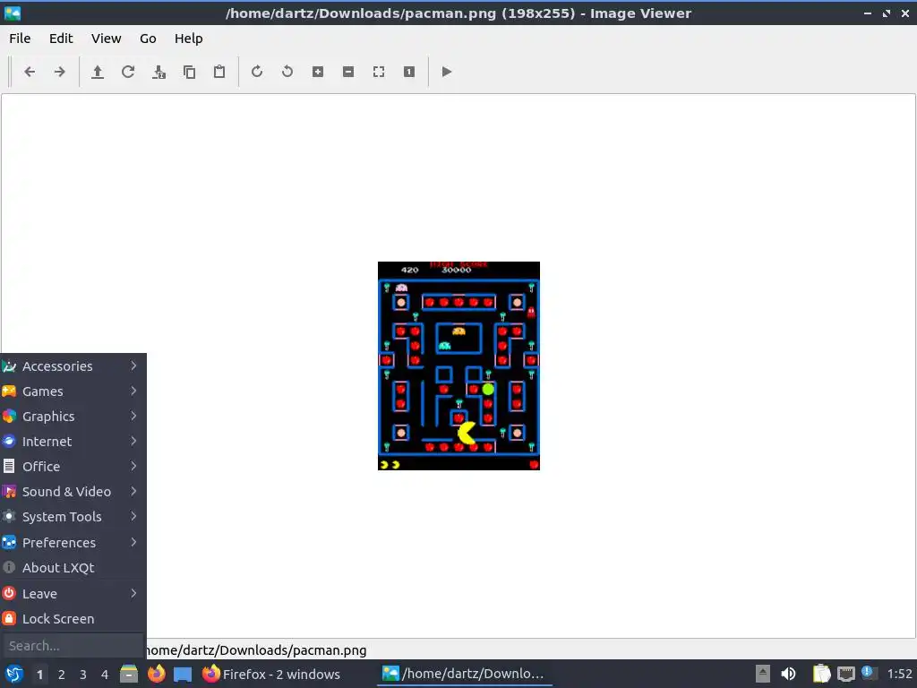Copy the image to clipboard
This screenshot has height=688, width=917.
pyautogui.click(x=189, y=72)
